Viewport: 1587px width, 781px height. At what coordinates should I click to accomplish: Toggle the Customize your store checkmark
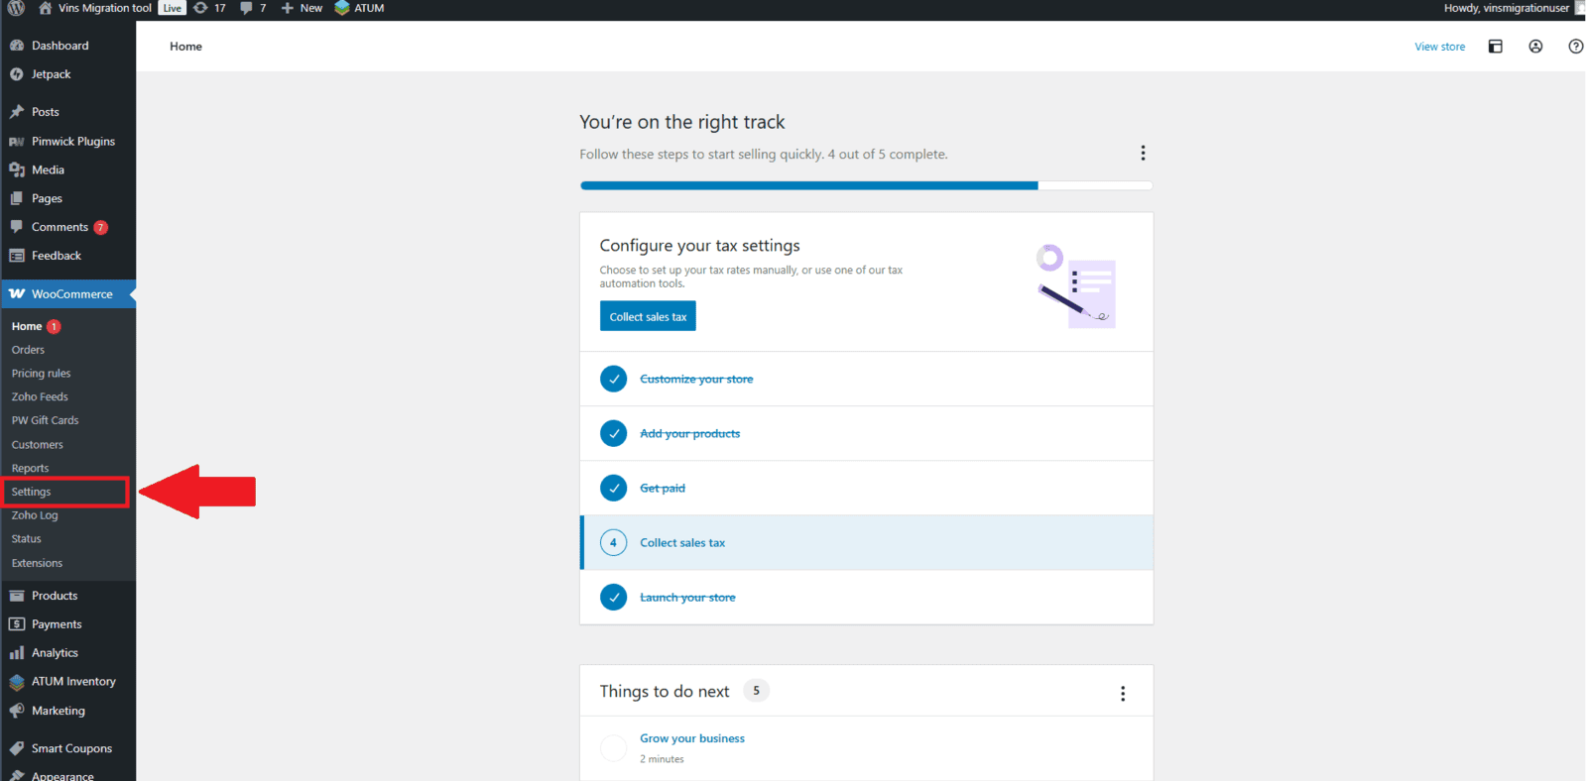point(613,380)
